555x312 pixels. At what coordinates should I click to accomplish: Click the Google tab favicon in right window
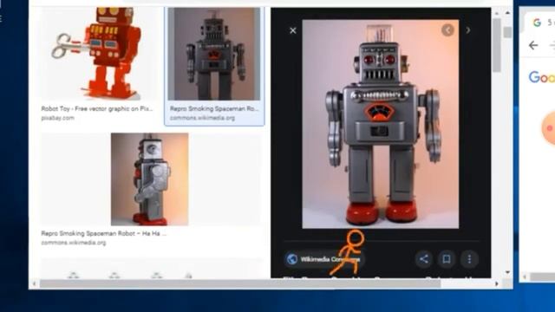(537, 23)
